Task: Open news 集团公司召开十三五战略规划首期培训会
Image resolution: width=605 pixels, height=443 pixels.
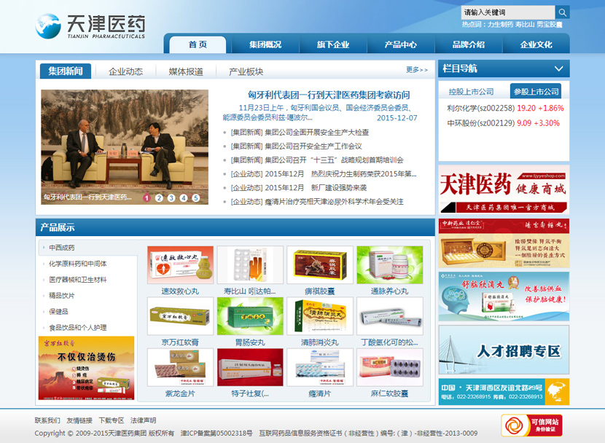Action: pos(317,160)
